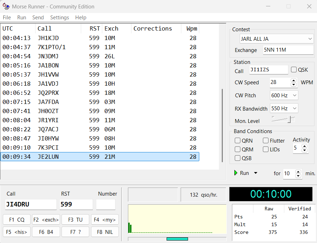Open the Run button dropdown arrow
This screenshot has width=317, height=243.
coord(255,173)
